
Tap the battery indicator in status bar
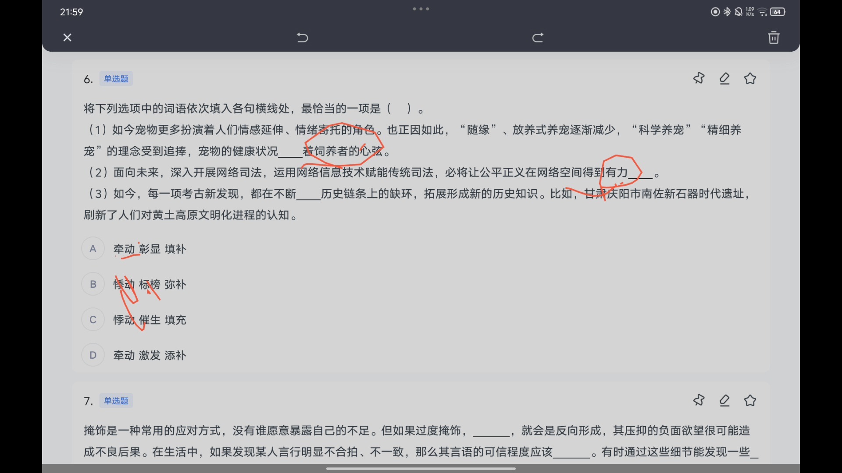tap(778, 12)
